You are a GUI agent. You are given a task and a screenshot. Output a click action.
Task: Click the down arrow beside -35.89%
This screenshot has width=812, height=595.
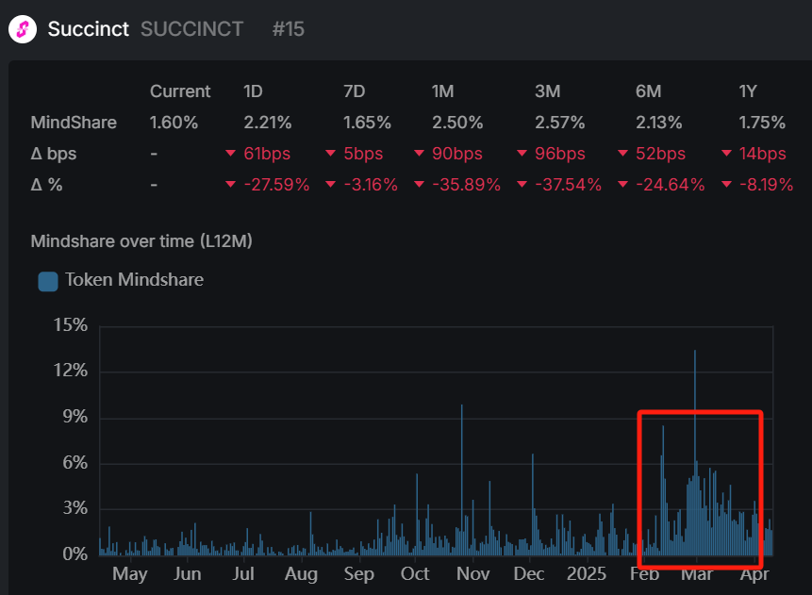click(420, 185)
